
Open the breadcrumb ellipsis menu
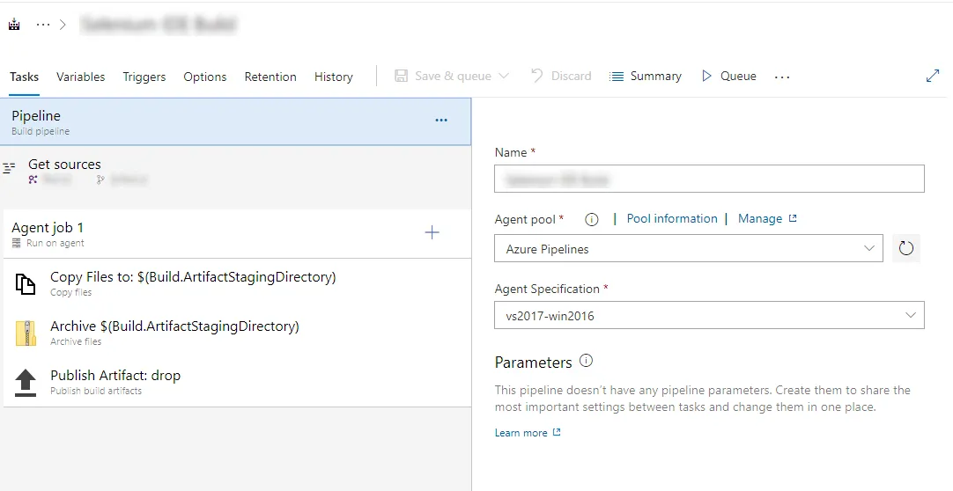42,25
